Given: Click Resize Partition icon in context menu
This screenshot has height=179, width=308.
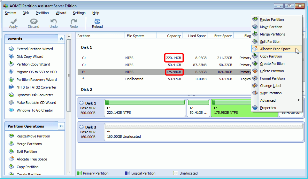Looking at the screenshot, I should (x=255, y=19).
